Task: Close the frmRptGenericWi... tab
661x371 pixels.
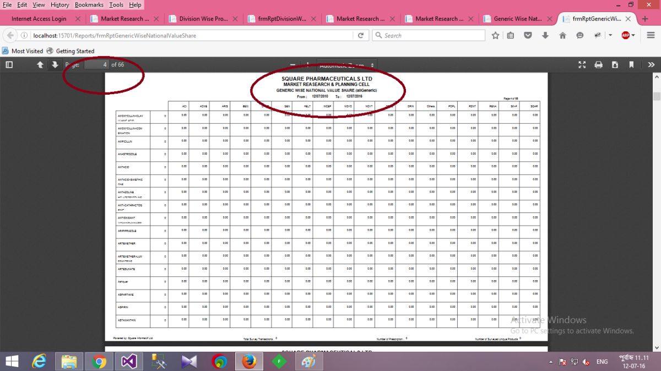Action: pos(629,19)
